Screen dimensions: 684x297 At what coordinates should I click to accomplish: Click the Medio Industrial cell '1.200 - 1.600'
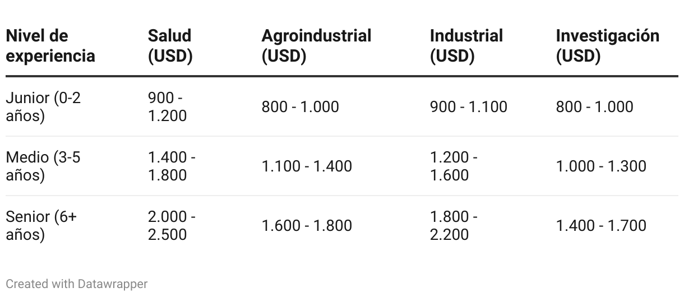tap(454, 166)
